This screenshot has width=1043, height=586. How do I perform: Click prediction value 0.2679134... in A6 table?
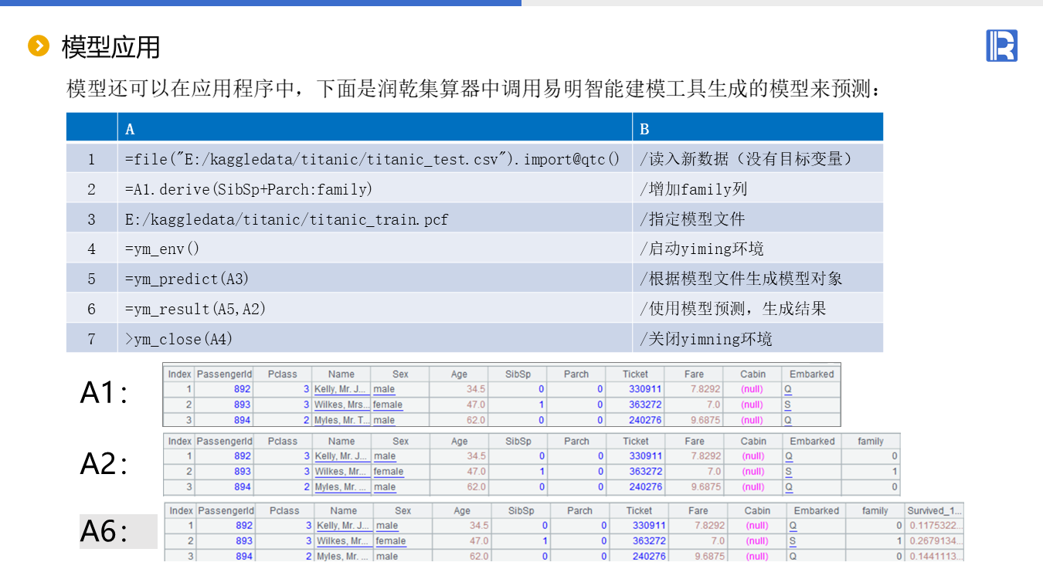coord(936,540)
